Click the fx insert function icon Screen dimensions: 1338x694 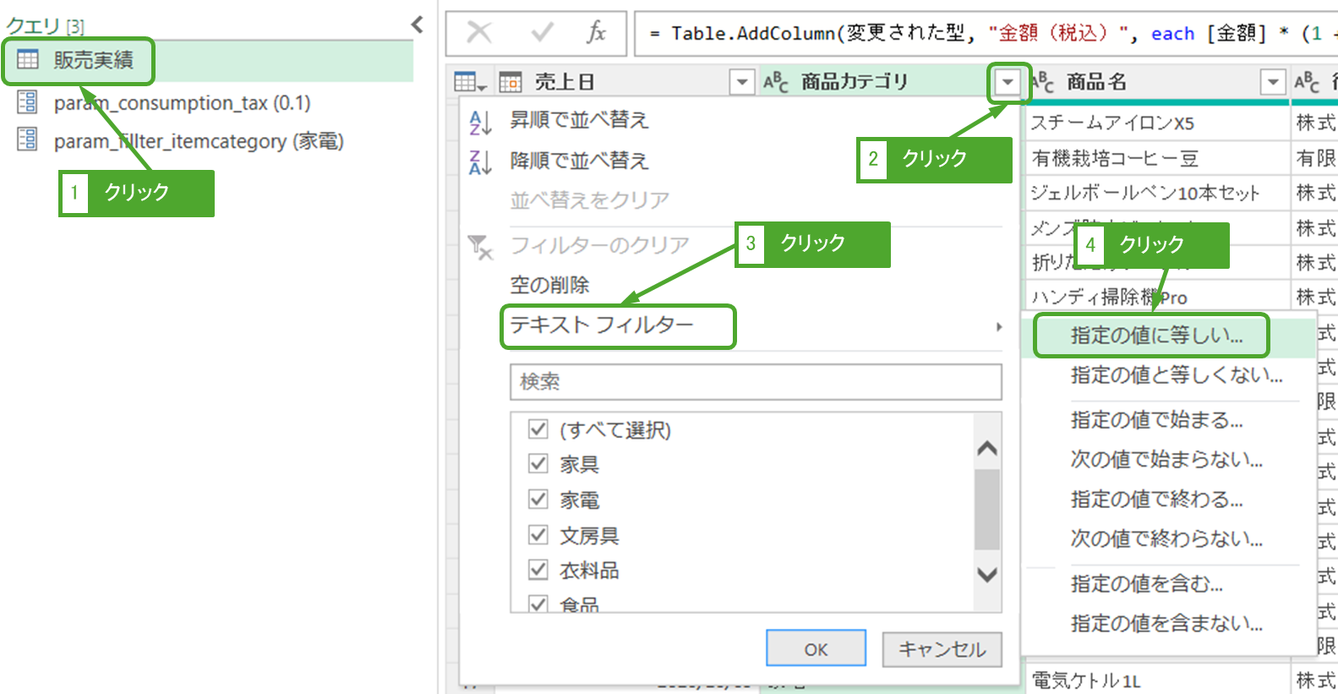pos(596,33)
